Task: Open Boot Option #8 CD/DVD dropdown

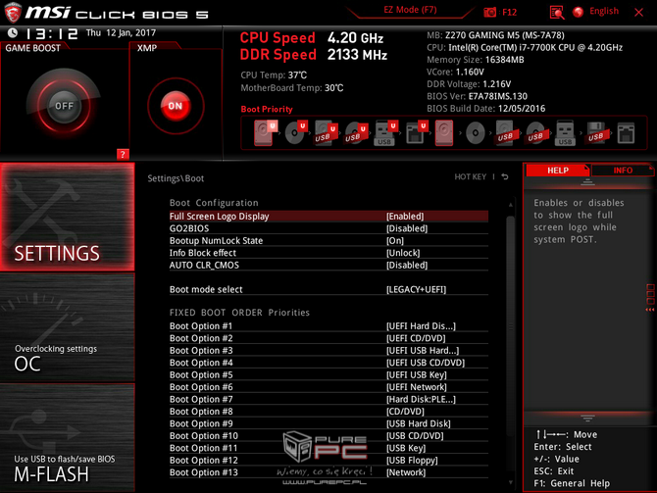Action: coord(405,412)
